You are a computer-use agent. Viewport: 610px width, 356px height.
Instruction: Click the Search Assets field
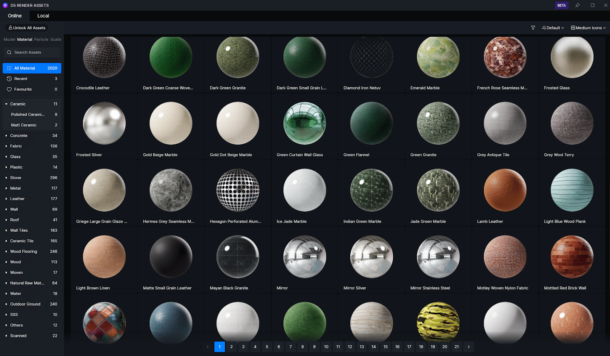[x=32, y=52]
